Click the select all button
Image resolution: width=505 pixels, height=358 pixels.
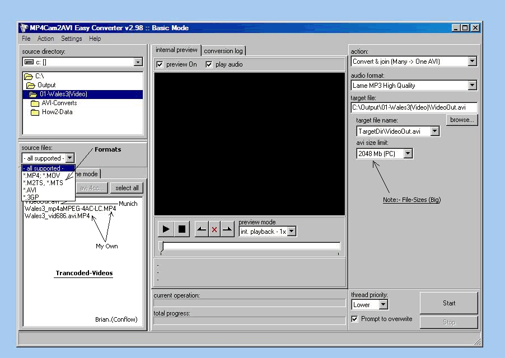click(127, 188)
